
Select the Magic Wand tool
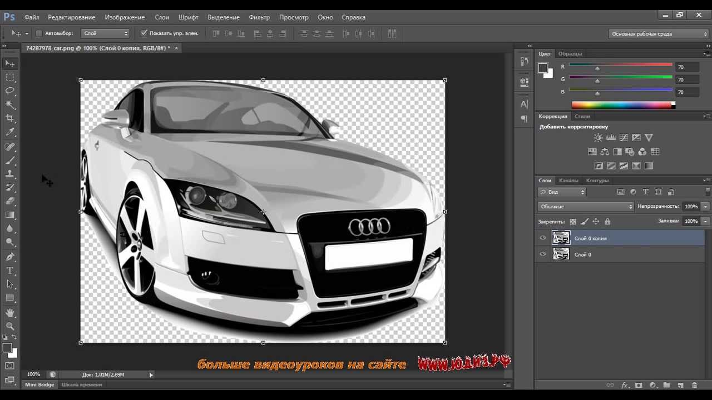pos(10,104)
